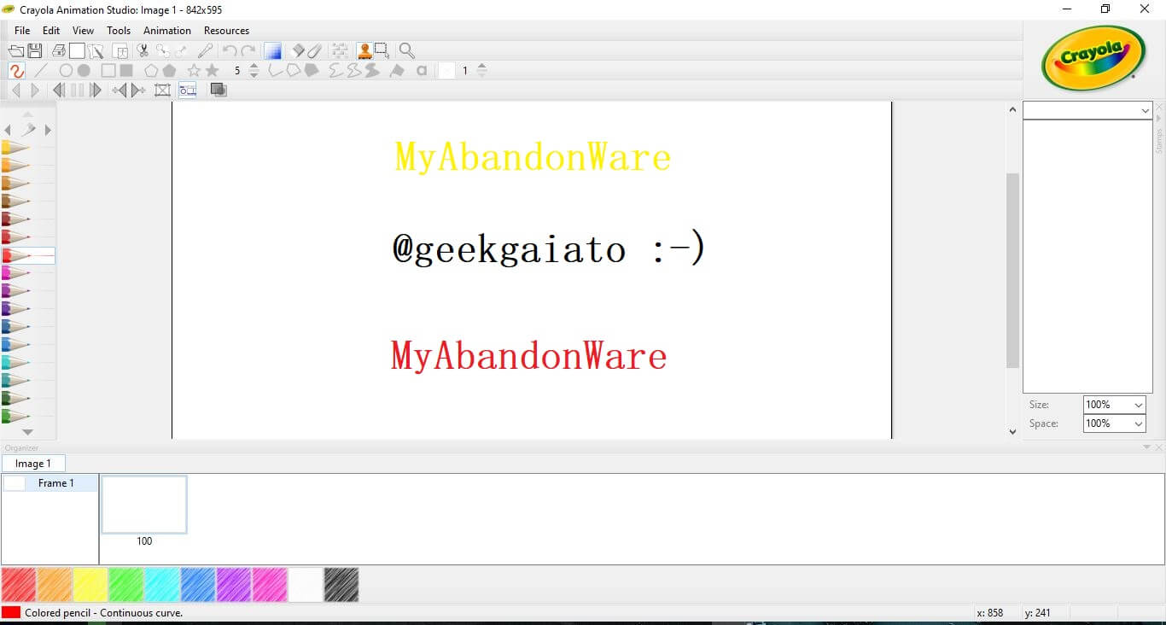Select the filled pentagon shape tool
Viewport: 1166px width, 625px height.
(169, 71)
